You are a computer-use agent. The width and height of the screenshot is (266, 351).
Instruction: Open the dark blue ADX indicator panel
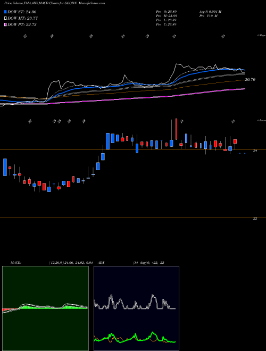click(136, 308)
